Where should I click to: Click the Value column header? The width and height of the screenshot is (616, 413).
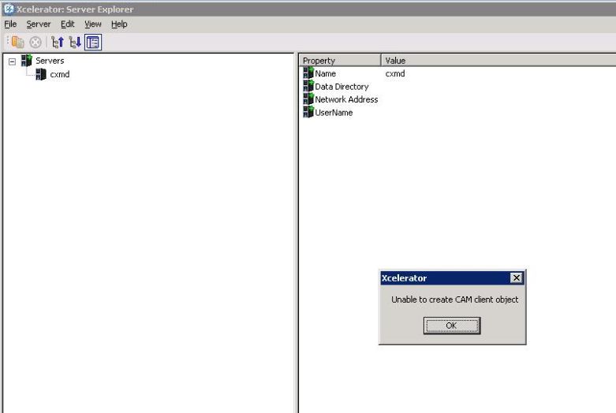click(x=498, y=61)
